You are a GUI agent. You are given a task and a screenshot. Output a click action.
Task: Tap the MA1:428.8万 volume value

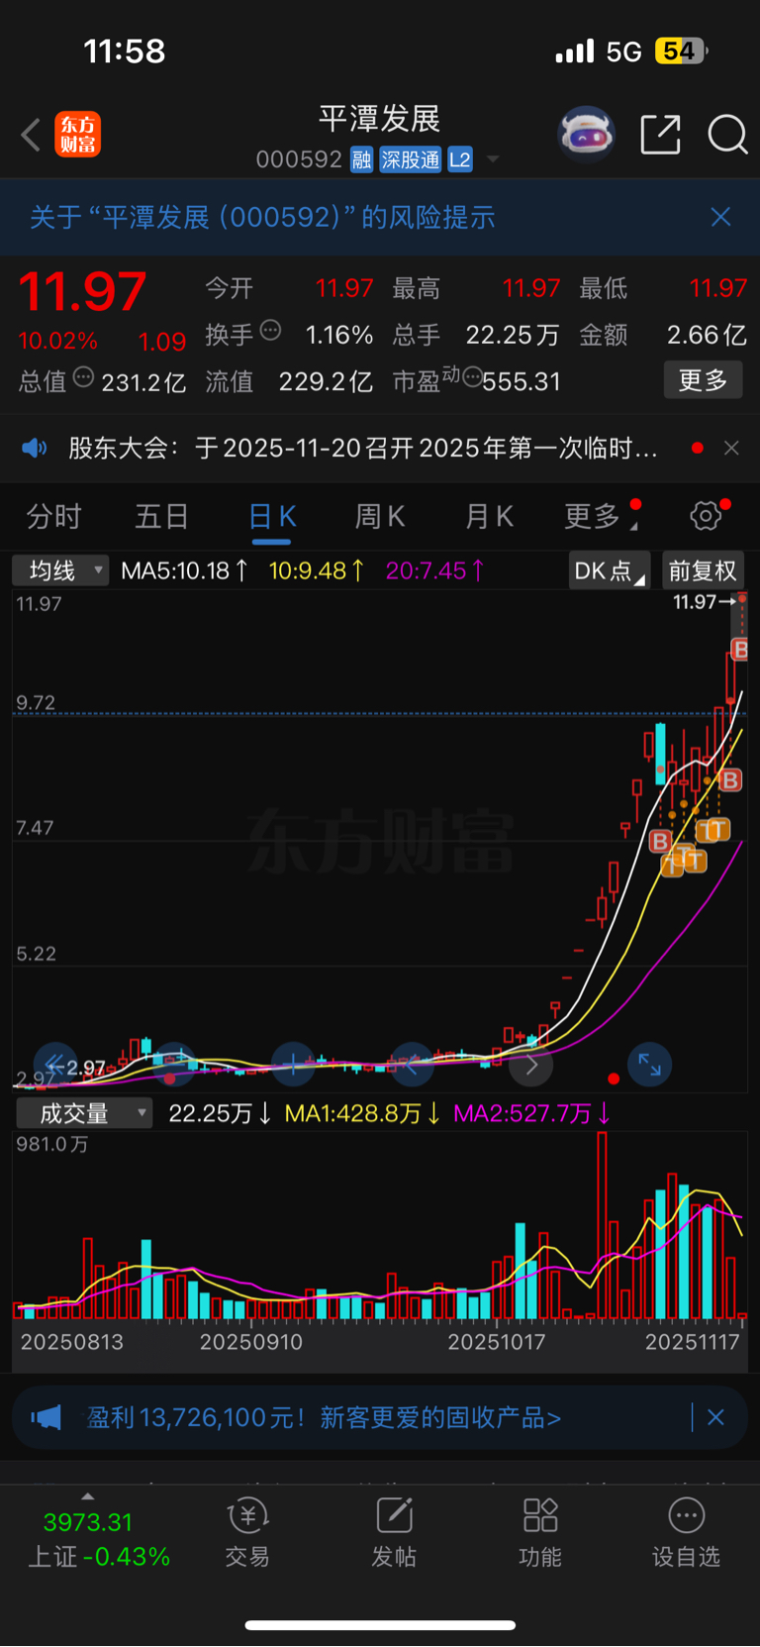pos(362,1113)
